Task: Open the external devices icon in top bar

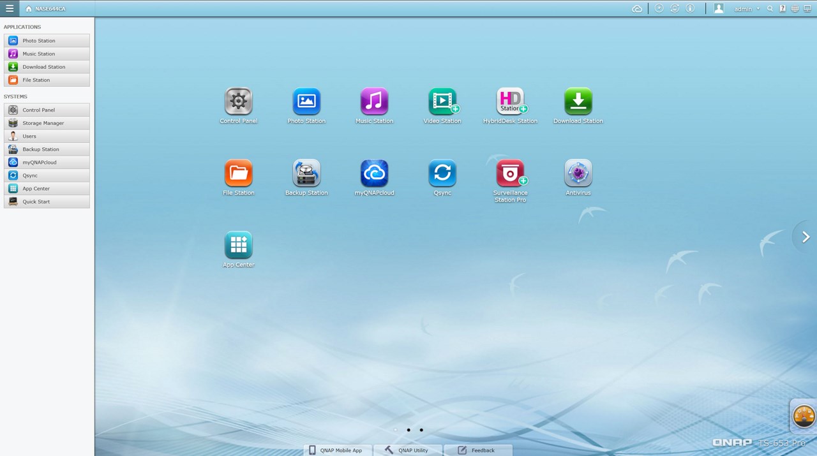Action: (x=675, y=8)
